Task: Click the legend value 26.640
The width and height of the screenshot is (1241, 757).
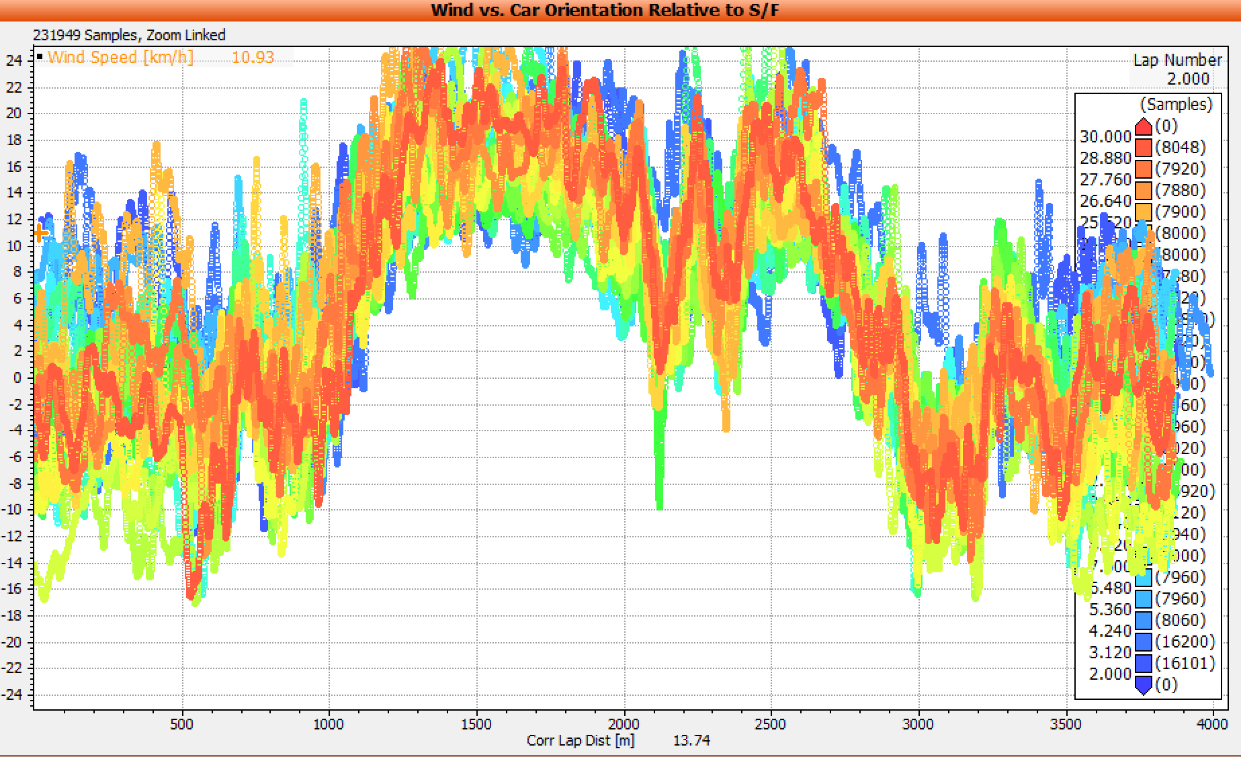Action: pos(1105,201)
